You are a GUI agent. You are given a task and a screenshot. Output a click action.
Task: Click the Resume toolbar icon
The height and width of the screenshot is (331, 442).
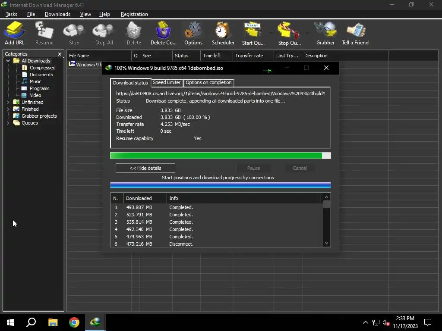coord(44,33)
